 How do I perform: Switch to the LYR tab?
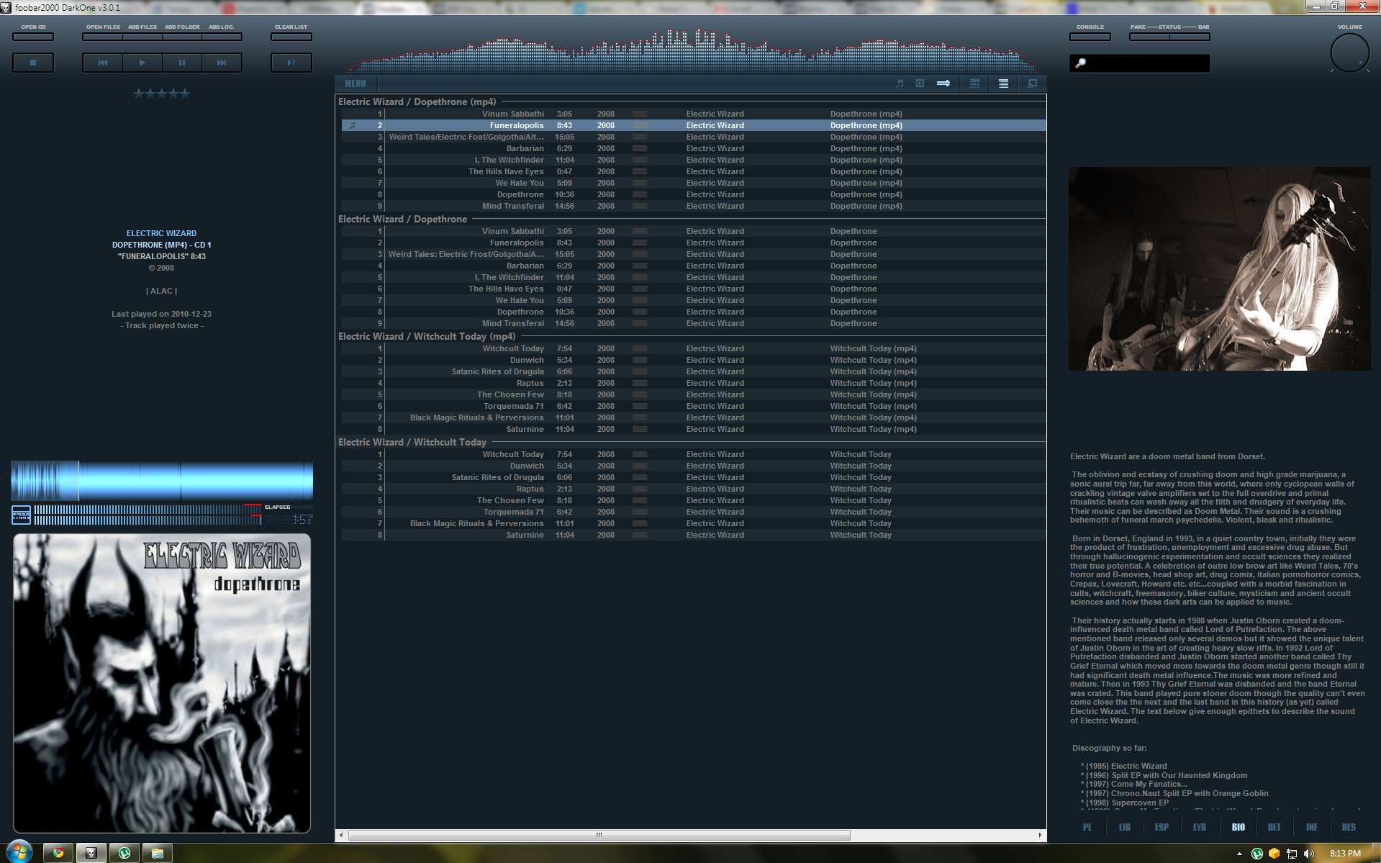point(1200,827)
